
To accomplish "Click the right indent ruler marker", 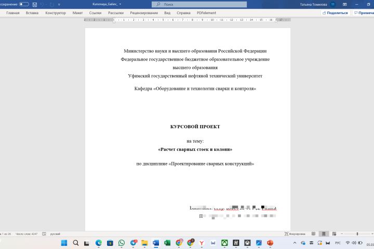I will (276, 21).
